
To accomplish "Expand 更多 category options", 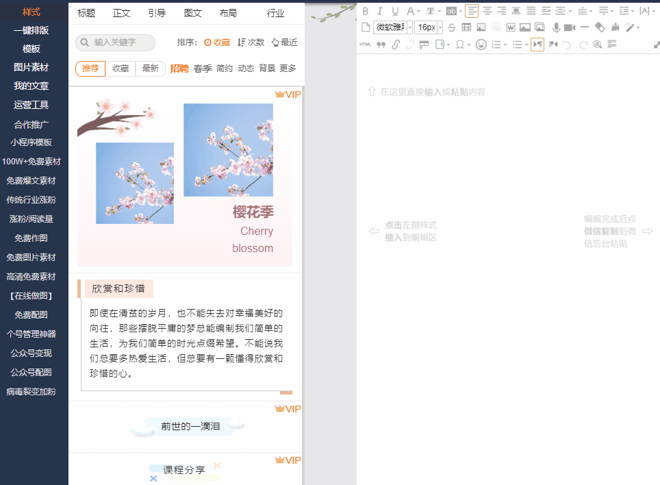I will (288, 69).
